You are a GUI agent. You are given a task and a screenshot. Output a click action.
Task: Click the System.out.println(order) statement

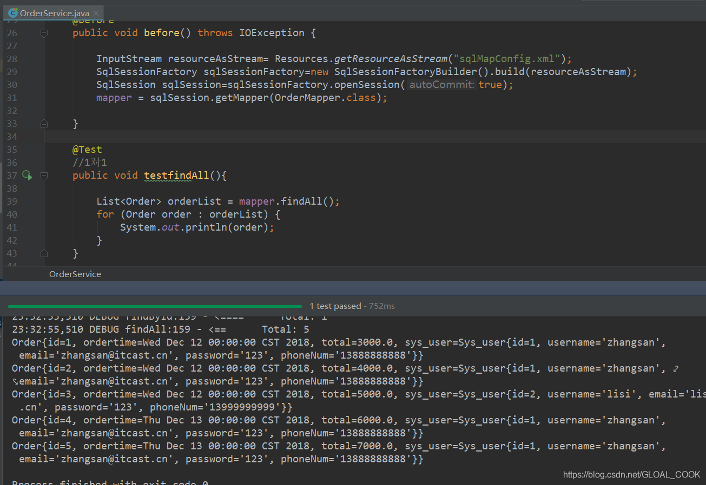point(197,227)
